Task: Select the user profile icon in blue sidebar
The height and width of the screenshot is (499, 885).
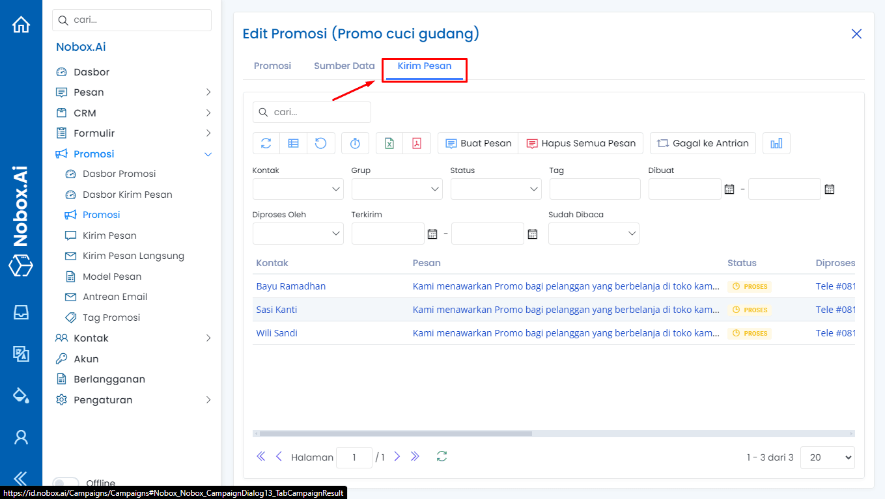Action: [x=21, y=437]
